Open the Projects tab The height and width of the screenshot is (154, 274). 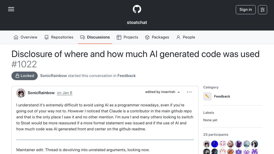pyautogui.click(x=127, y=37)
